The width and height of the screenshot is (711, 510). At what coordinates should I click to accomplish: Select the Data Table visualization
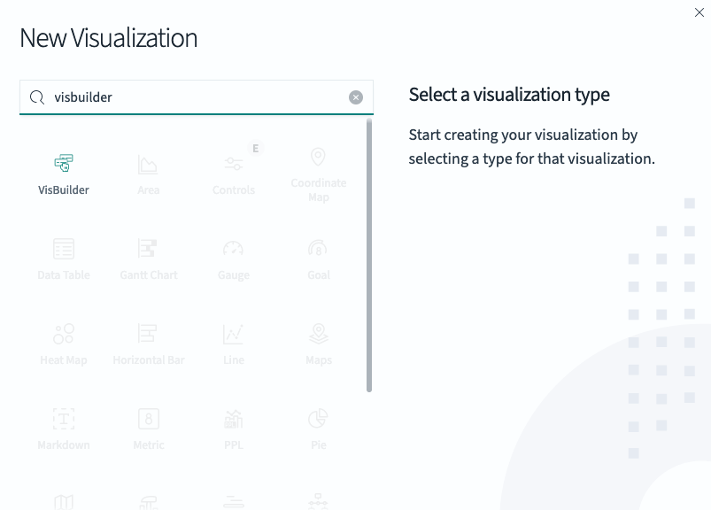[x=63, y=257]
